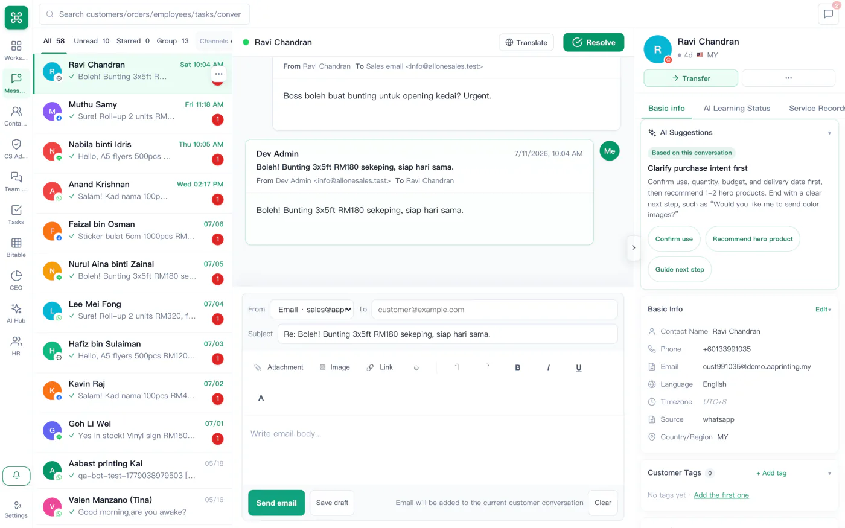Open the three-dot menu on Ravi Chandran conversation
The height and width of the screenshot is (528, 845).
coord(218,74)
